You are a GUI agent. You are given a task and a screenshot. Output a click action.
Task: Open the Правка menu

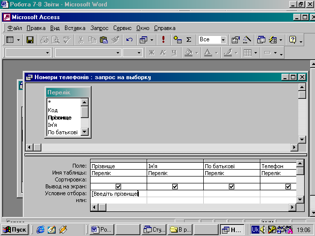36,28
